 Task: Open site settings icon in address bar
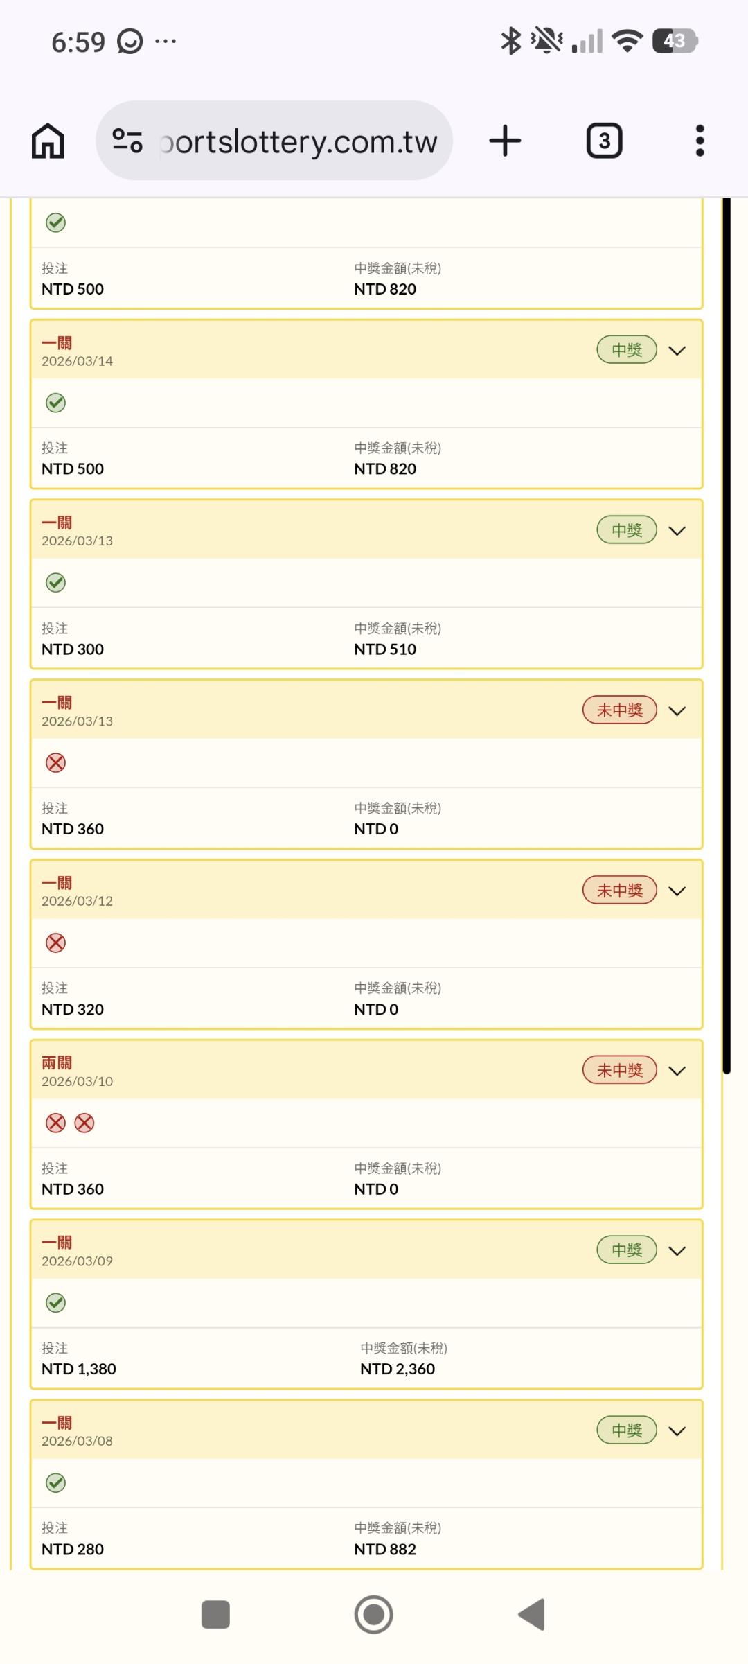click(127, 141)
